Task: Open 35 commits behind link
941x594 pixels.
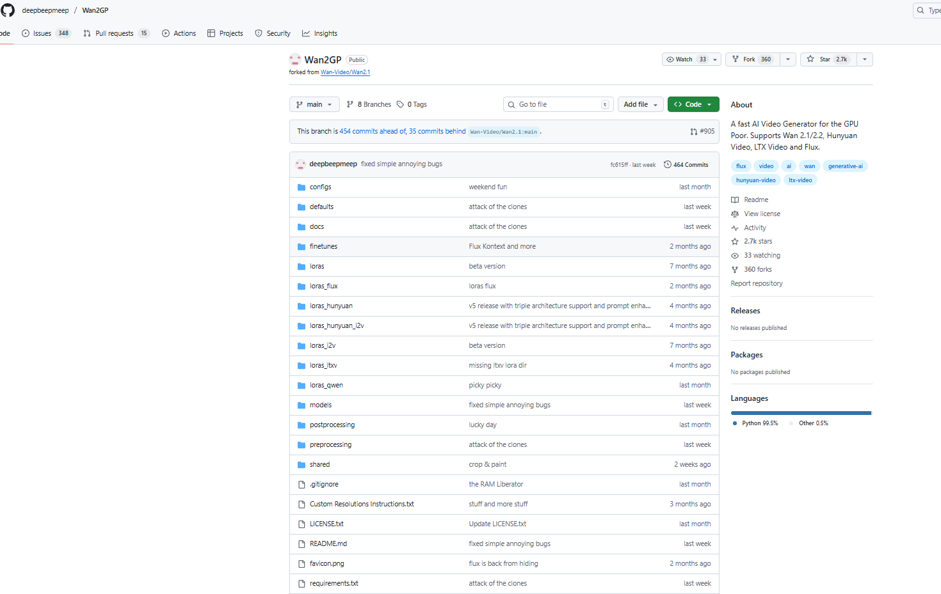Action: click(x=437, y=131)
